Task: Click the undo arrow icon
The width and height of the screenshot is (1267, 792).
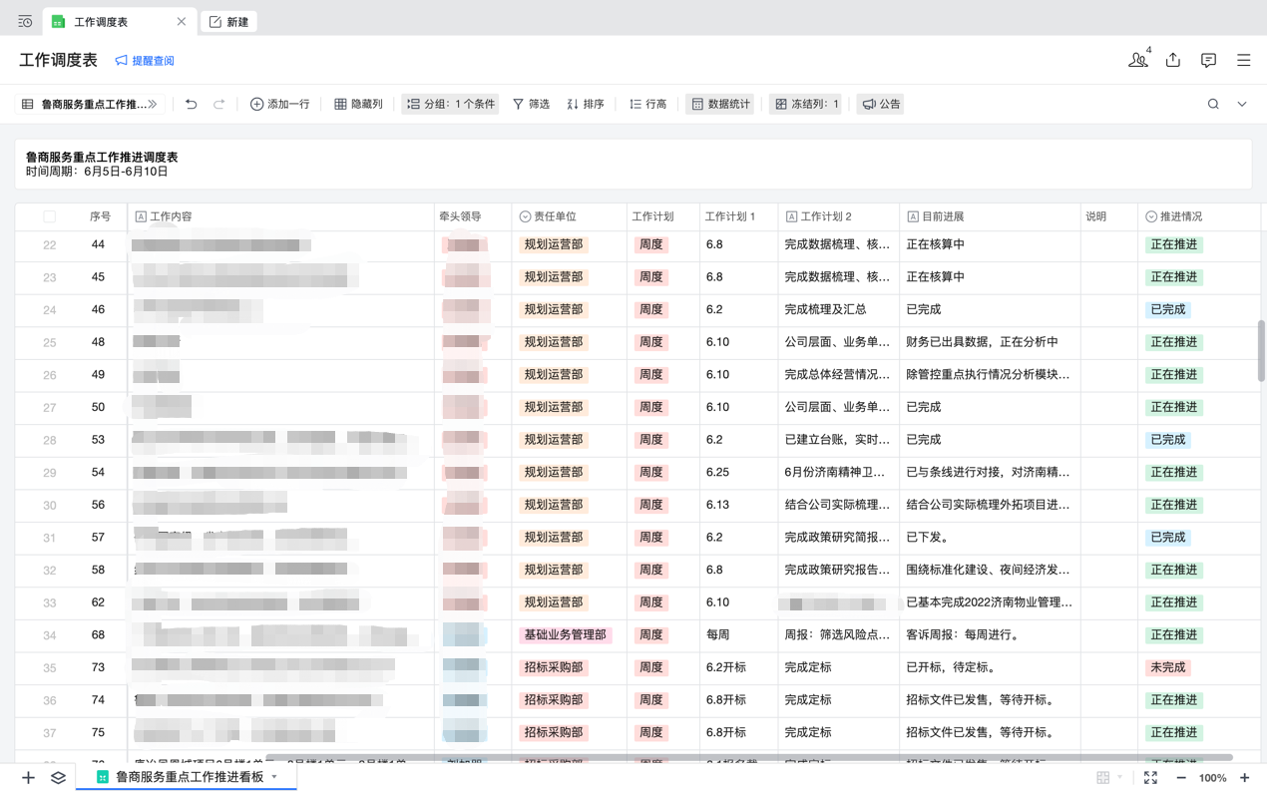Action: pyautogui.click(x=192, y=104)
